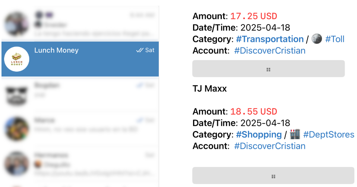Copy the 17.25 USD amount
Image resolution: width=357 pixels, height=187 pixels.
click(253, 16)
